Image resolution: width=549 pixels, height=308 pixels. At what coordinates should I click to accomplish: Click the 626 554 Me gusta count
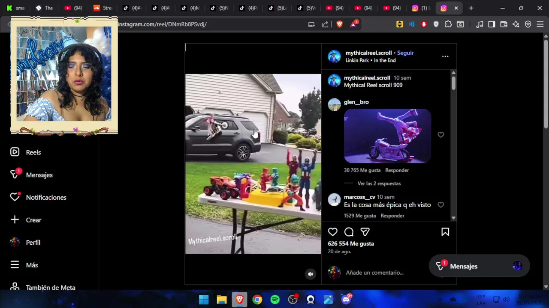click(x=351, y=243)
